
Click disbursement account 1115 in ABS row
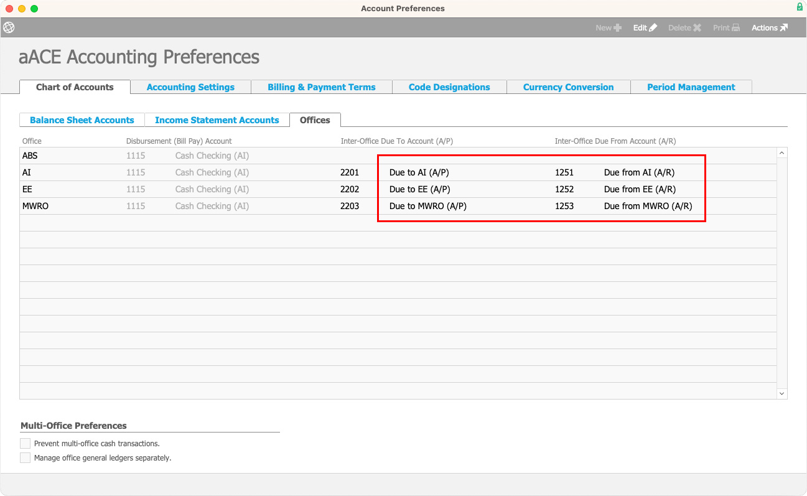(x=136, y=156)
